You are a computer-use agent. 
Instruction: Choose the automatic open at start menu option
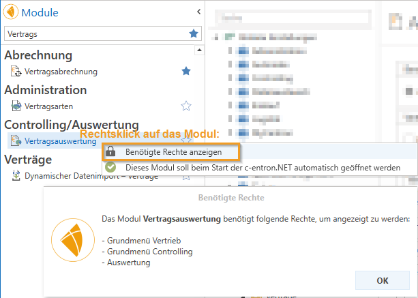262,167
